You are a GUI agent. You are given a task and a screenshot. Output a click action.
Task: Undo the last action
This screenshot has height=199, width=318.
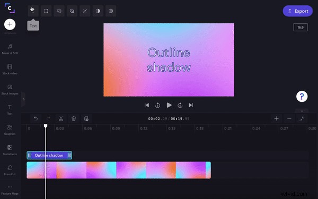click(x=36, y=119)
